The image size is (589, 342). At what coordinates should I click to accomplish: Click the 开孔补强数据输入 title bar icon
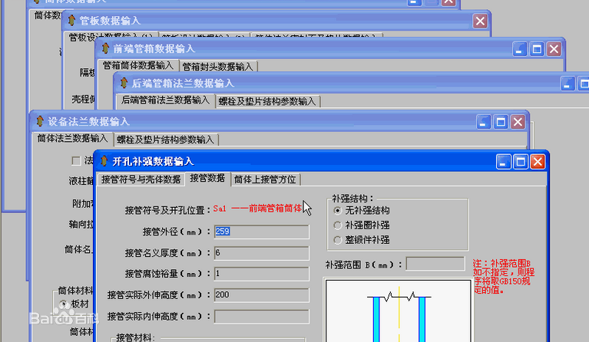click(x=104, y=161)
